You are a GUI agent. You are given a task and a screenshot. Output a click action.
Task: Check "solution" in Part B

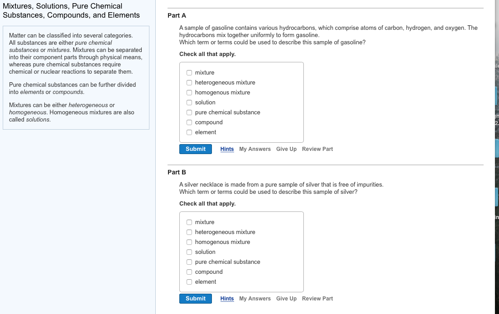pyautogui.click(x=189, y=252)
